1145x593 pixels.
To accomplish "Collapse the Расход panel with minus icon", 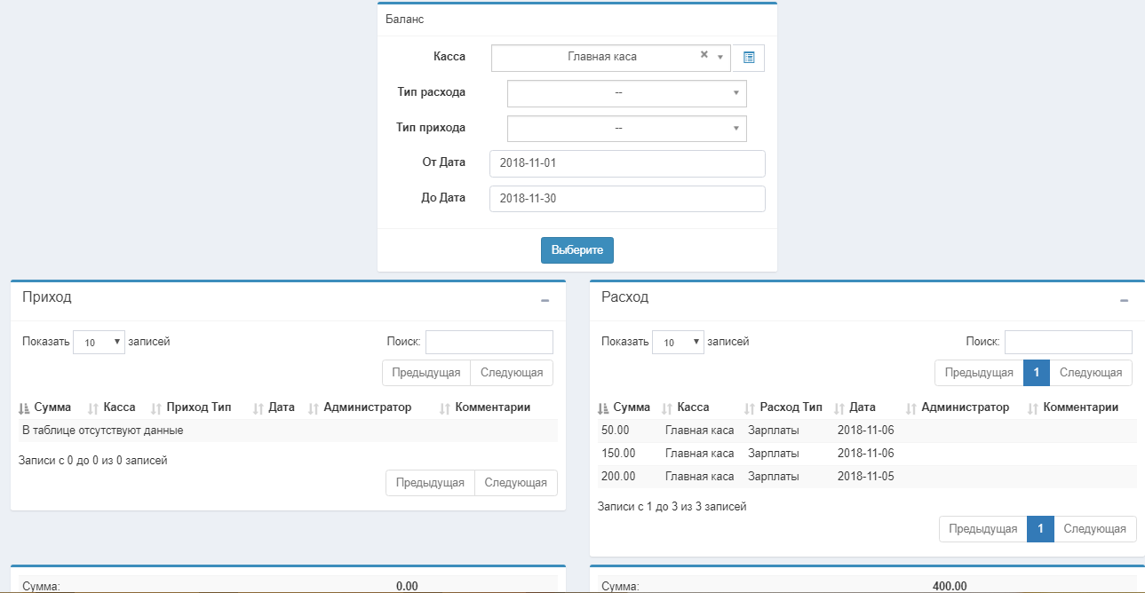I will click(x=1124, y=301).
